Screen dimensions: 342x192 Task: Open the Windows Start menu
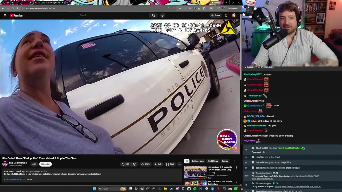(x=94, y=189)
